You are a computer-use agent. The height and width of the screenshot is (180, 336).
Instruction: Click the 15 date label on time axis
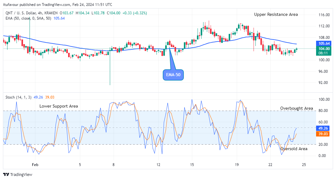click(192, 165)
